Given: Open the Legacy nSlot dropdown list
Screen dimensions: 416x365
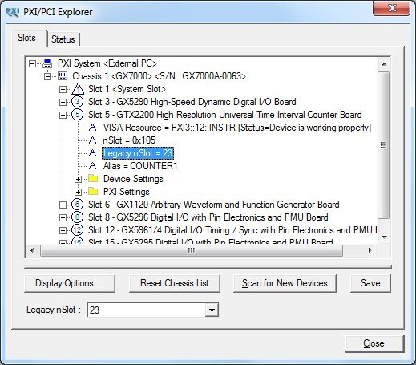Looking at the screenshot, I should coord(212,310).
